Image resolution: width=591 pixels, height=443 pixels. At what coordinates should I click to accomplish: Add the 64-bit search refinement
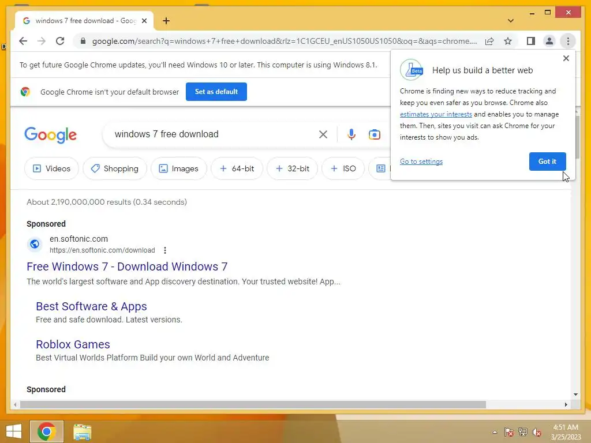pyautogui.click(x=237, y=168)
